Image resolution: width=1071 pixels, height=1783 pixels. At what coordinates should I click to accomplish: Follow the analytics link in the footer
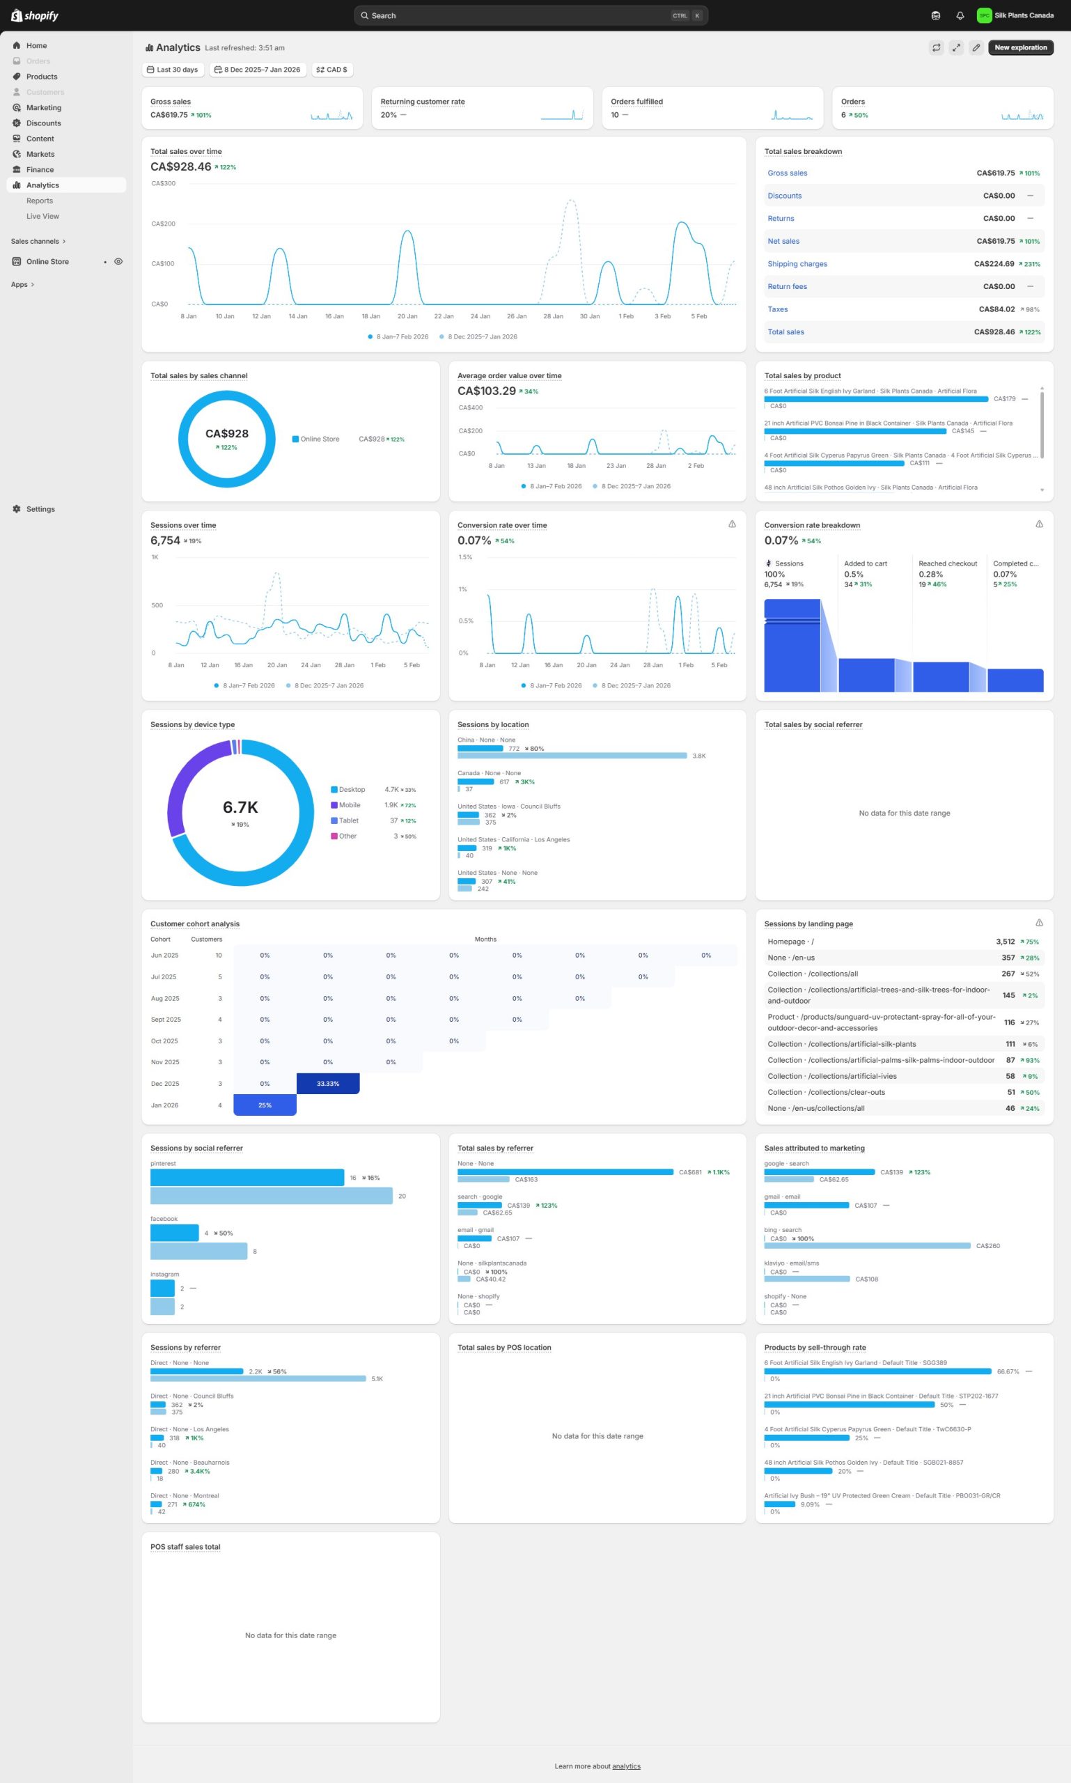pyautogui.click(x=626, y=1766)
